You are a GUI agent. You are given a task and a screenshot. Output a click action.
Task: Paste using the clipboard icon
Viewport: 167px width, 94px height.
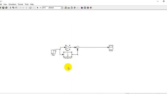coord(16,8)
